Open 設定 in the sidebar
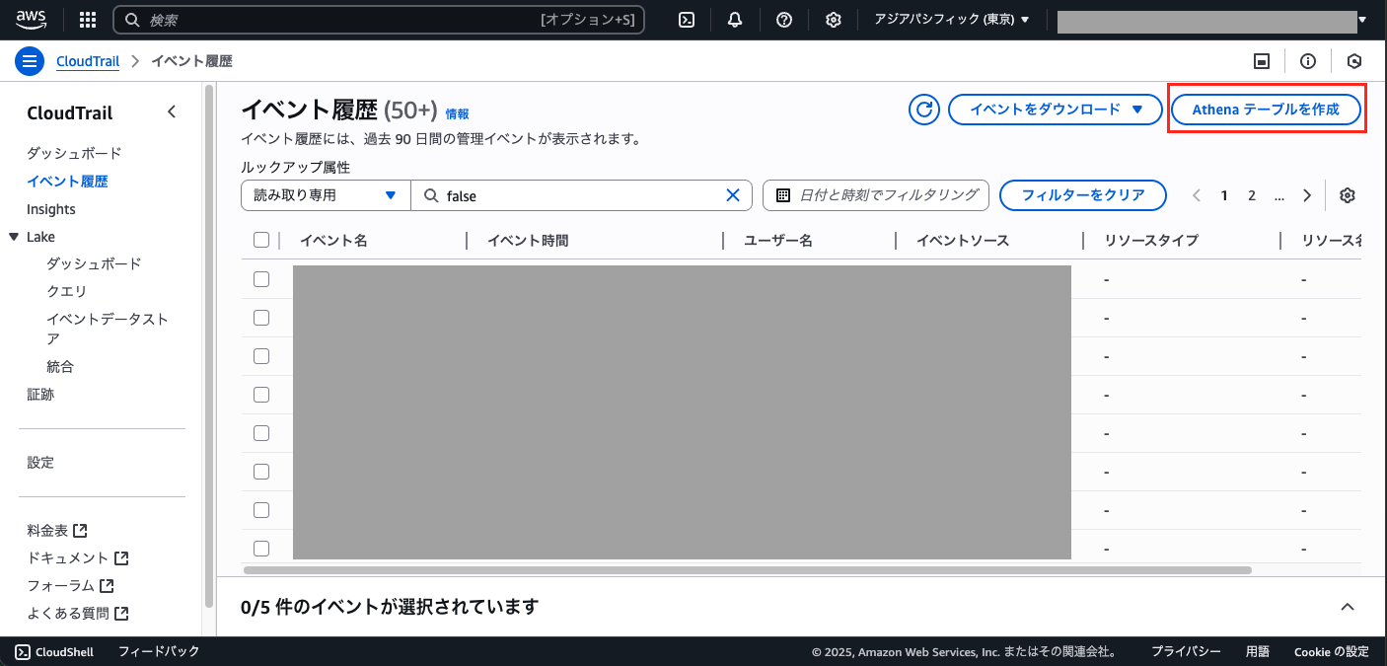This screenshot has height=666, width=1387. [40, 463]
